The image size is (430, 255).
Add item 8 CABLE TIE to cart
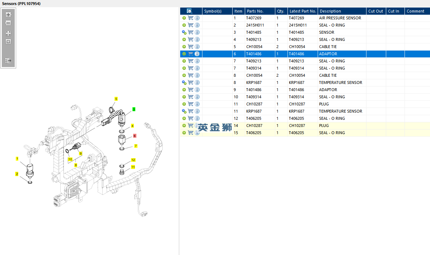pos(191,75)
